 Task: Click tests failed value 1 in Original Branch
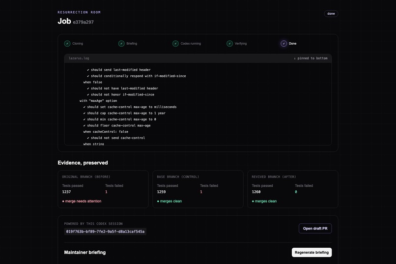pyautogui.click(x=106, y=192)
